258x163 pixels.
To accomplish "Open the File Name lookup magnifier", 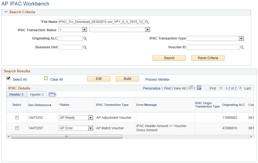I will [x=147, y=22].
